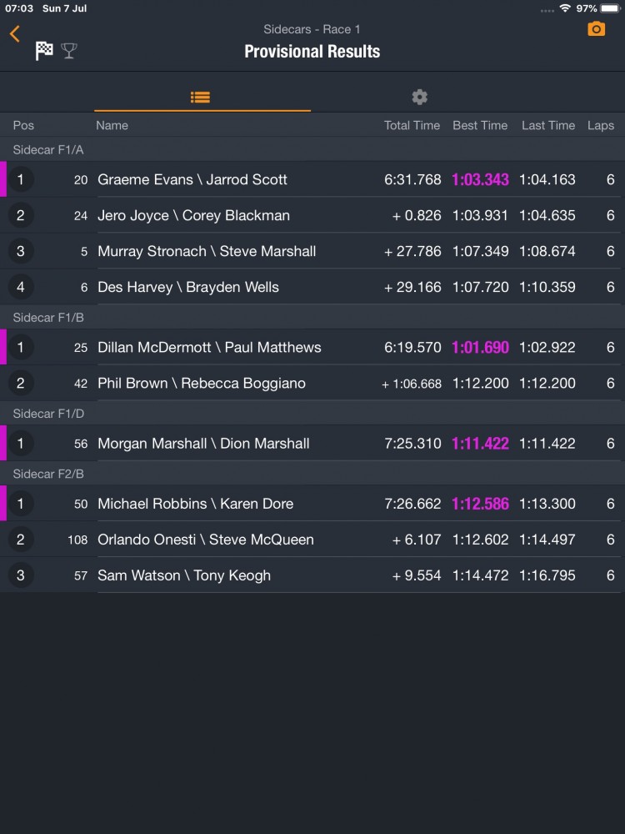Open the settings gear tab
This screenshot has height=834, width=625.
[420, 97]
